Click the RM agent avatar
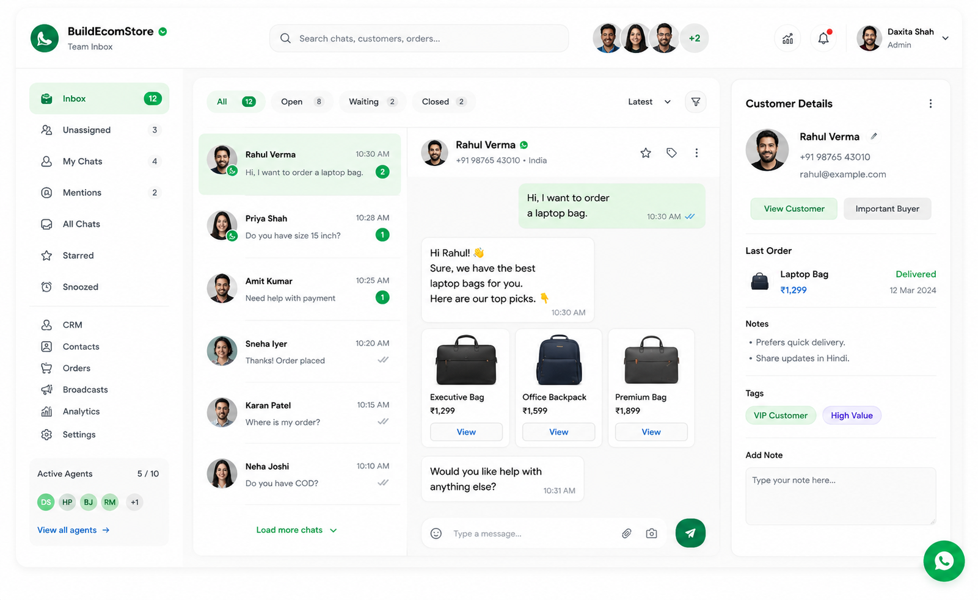 110,502
